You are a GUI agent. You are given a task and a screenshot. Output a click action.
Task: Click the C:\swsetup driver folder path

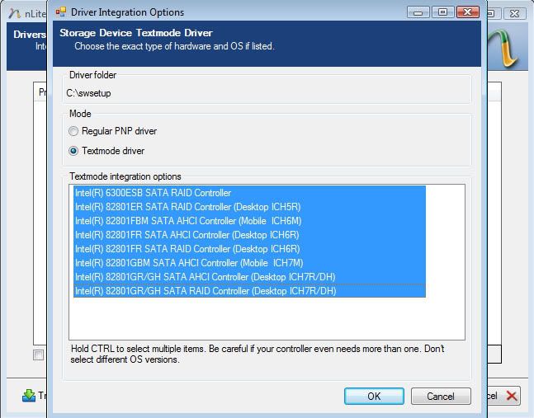click(88, 93)
